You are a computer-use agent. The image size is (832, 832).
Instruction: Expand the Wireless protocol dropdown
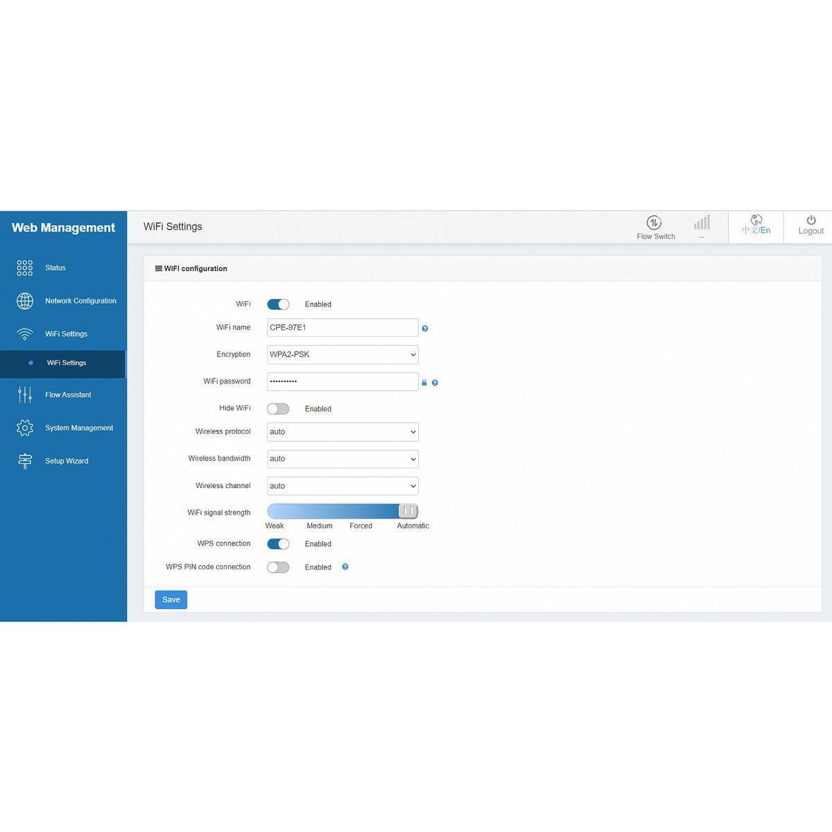(x=343, y=432)
